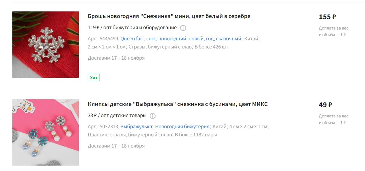This screenshot has width=365, height=171.
Task: Follow the снег, новогодний, новый, год, сказочный link
Action: (194, 39)
